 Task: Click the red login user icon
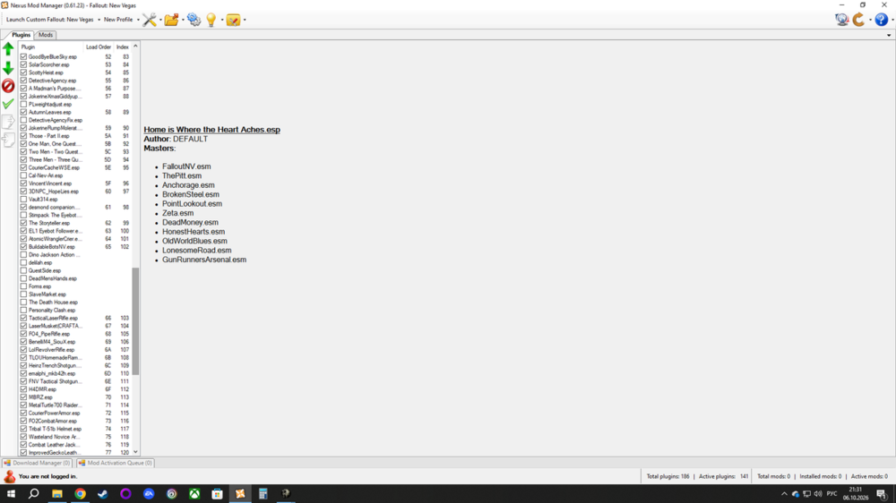pos(9,476)
